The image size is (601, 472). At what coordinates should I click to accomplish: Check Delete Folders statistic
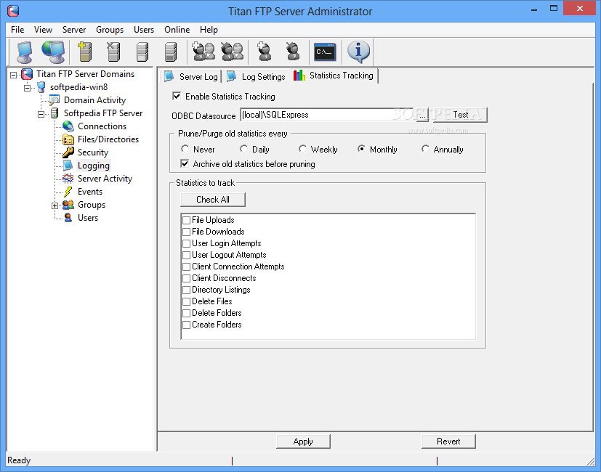pyautogui.click(x=186, y=313)
